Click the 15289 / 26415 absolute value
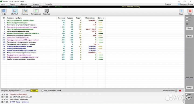Viewport: 194px width, 104px height. pos(91,29)
